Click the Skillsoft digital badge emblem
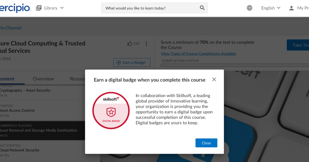This screenshot has height=162, width=309. (x=111, y=111)
